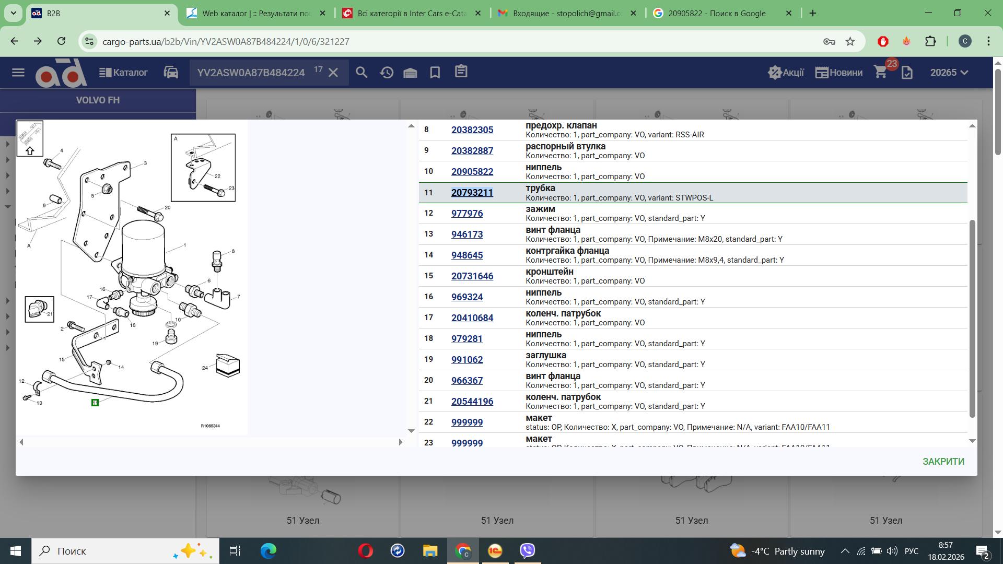Open the hamburger menu icon
This screenshot has width=1003, height=564.
click(18, 73)
